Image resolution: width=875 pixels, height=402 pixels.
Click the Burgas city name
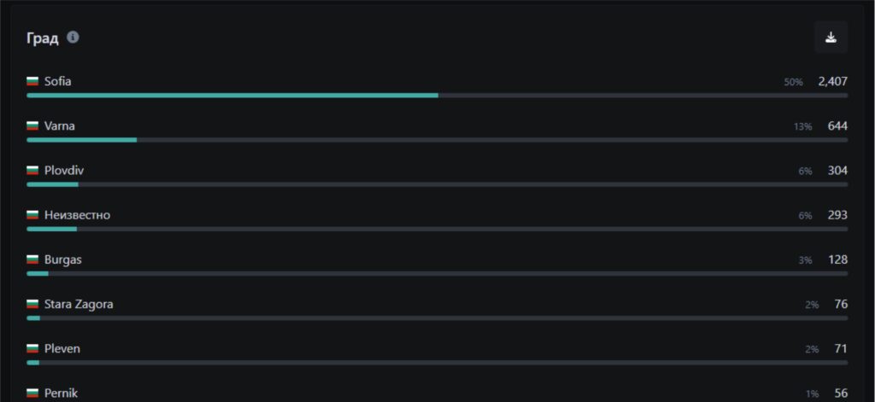click(x=63, y=259)
